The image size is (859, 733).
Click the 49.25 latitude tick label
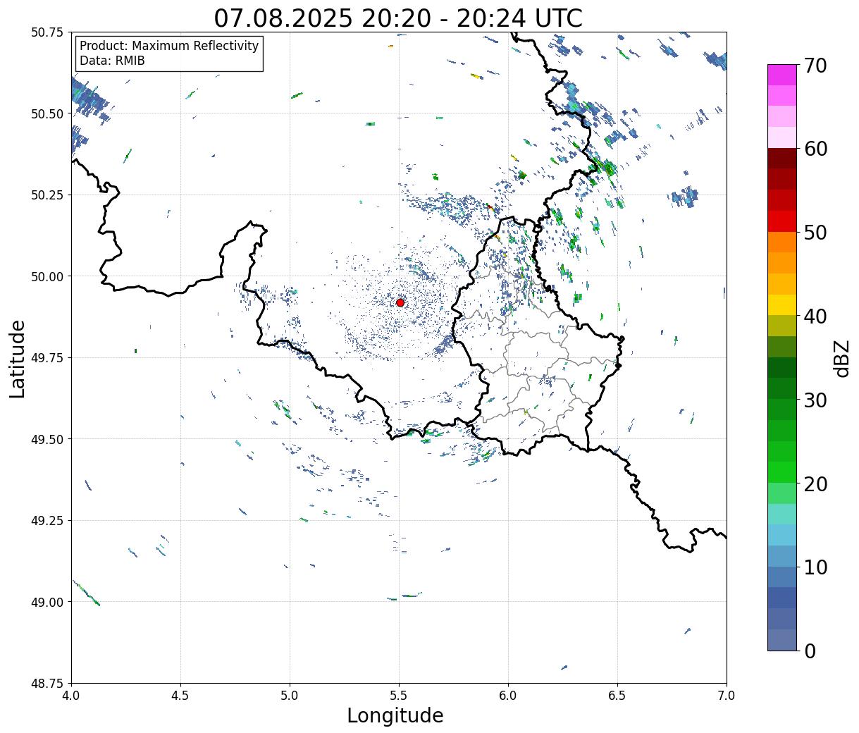[47, 521]
